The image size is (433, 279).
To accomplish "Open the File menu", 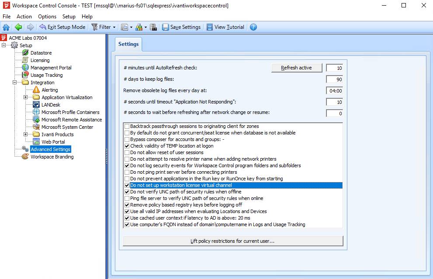I will [x=7, y=17].
